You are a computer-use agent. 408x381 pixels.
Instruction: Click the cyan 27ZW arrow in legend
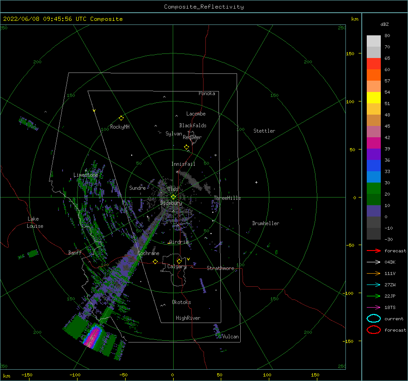tap(374, 285)
